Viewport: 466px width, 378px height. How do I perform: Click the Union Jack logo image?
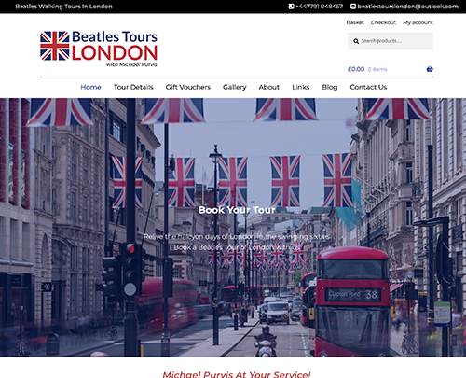point(55,46)
